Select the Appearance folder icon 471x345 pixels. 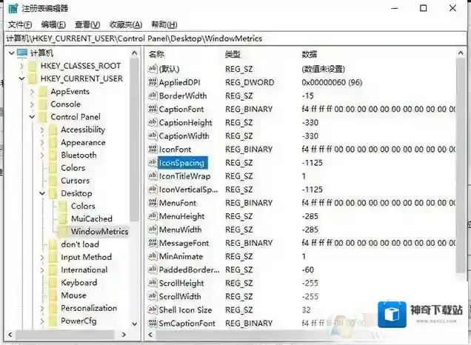(53, 142)
